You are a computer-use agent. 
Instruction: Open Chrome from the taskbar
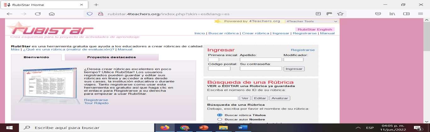click(x=184, y=128)
